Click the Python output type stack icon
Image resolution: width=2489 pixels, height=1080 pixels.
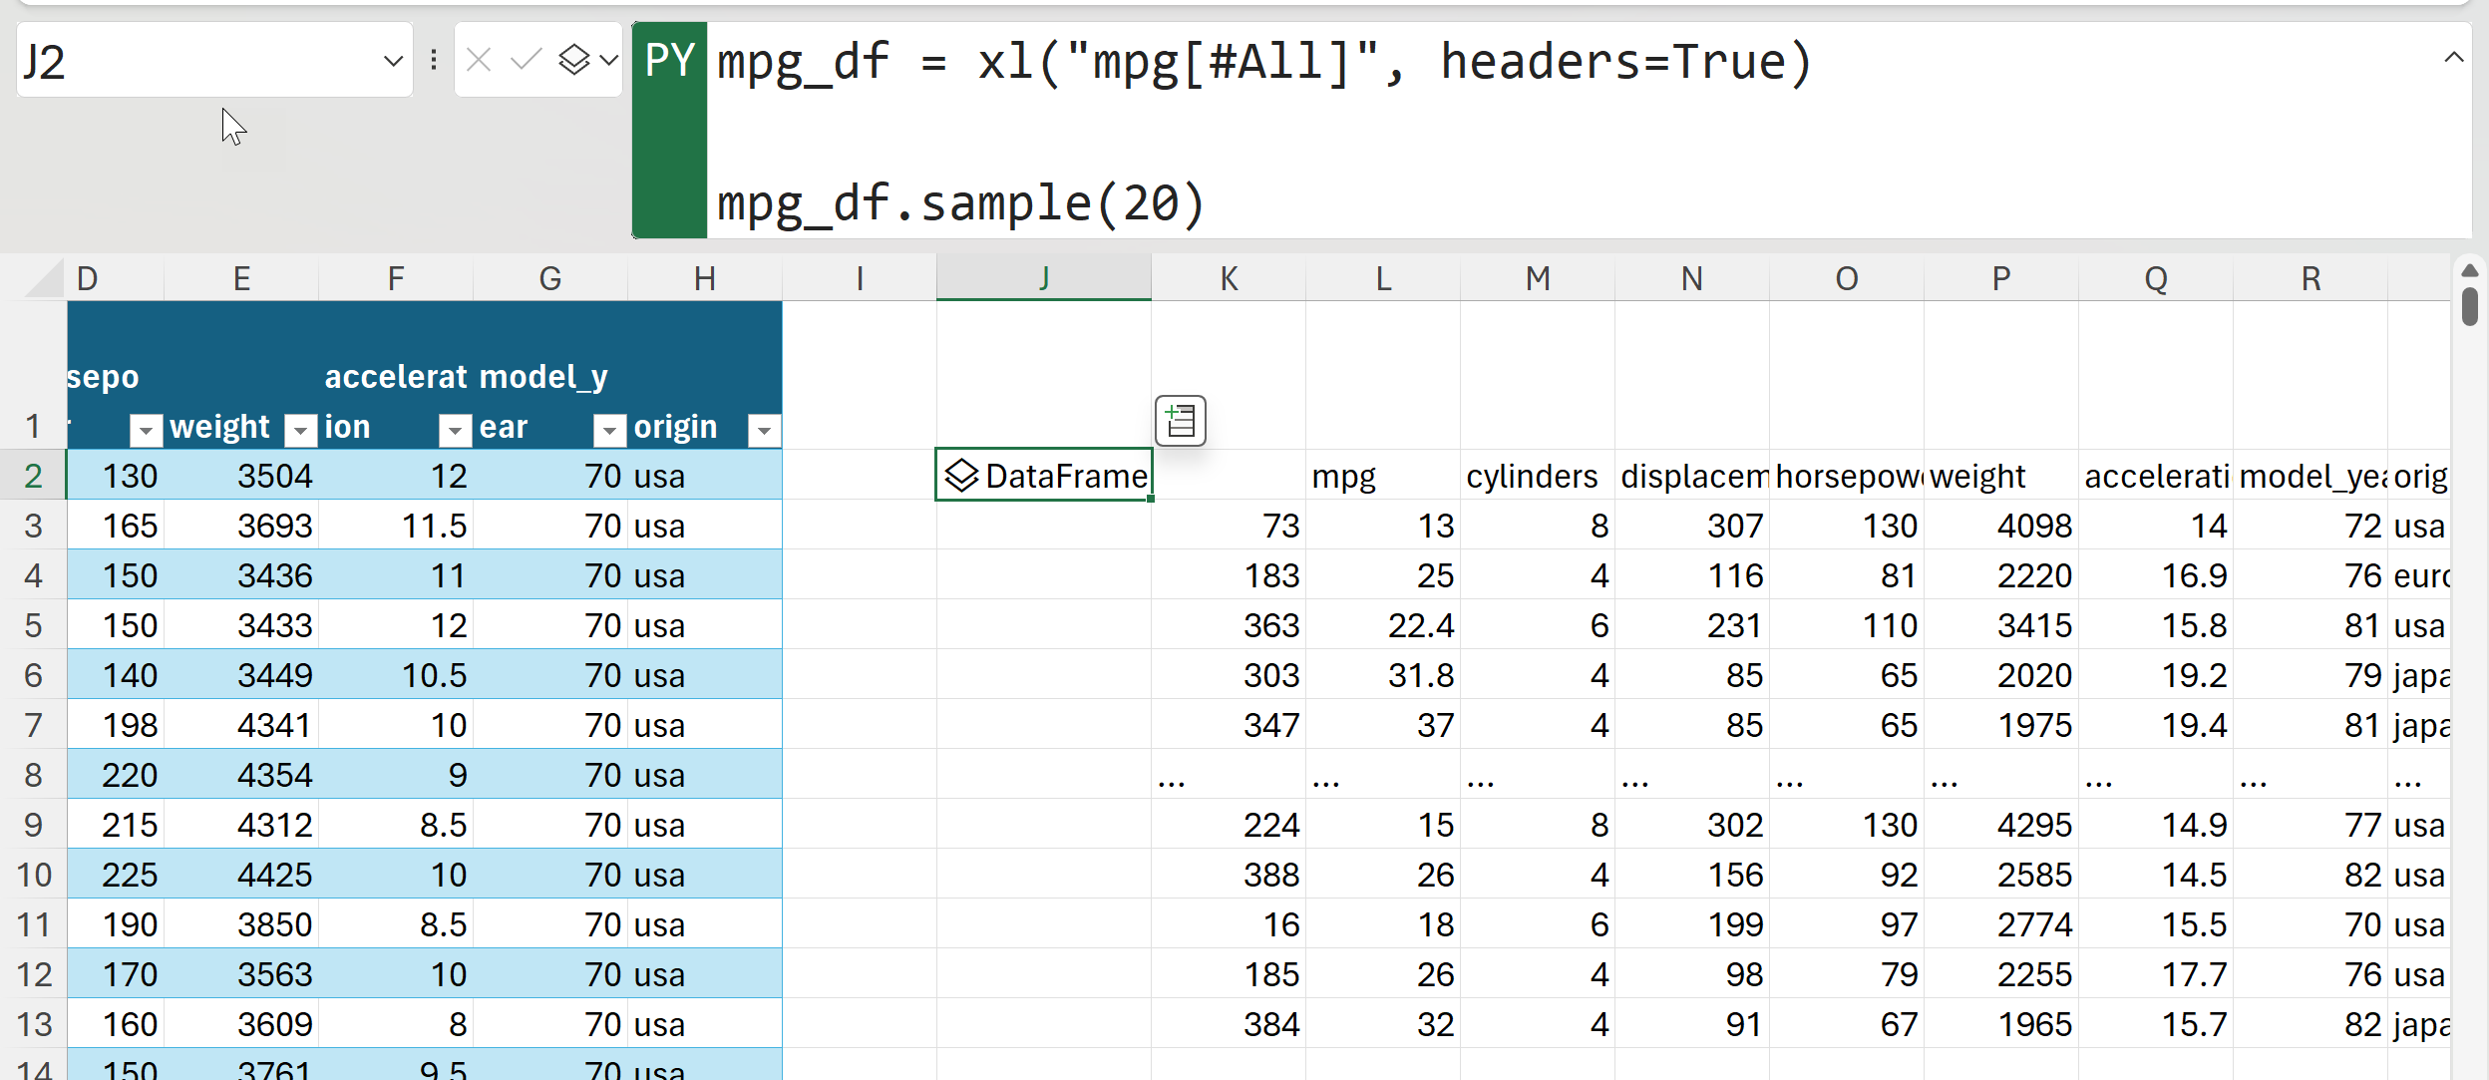tap(574, 61)
